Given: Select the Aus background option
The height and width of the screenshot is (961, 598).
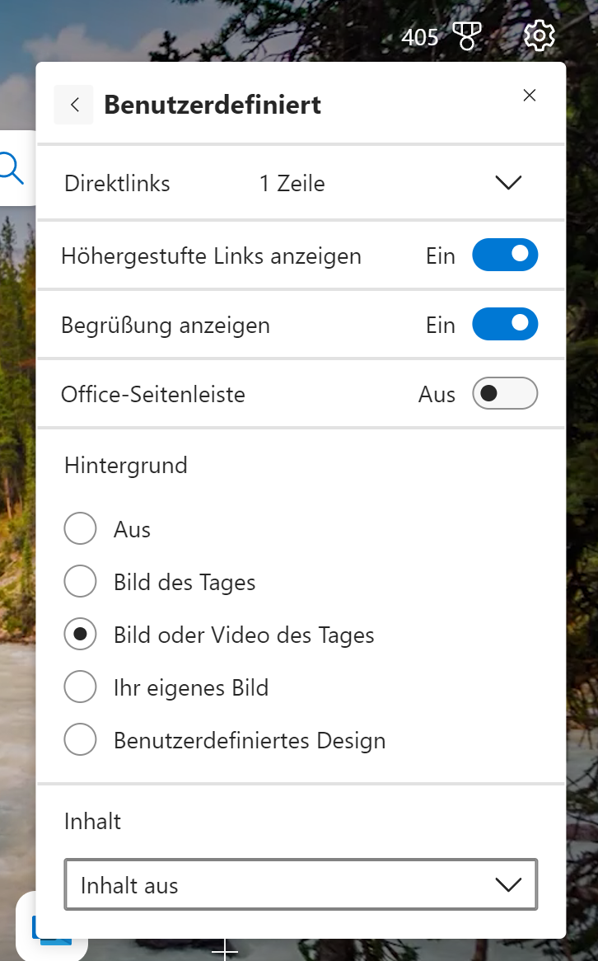Looking at the screenshot, I should (81, 529).
